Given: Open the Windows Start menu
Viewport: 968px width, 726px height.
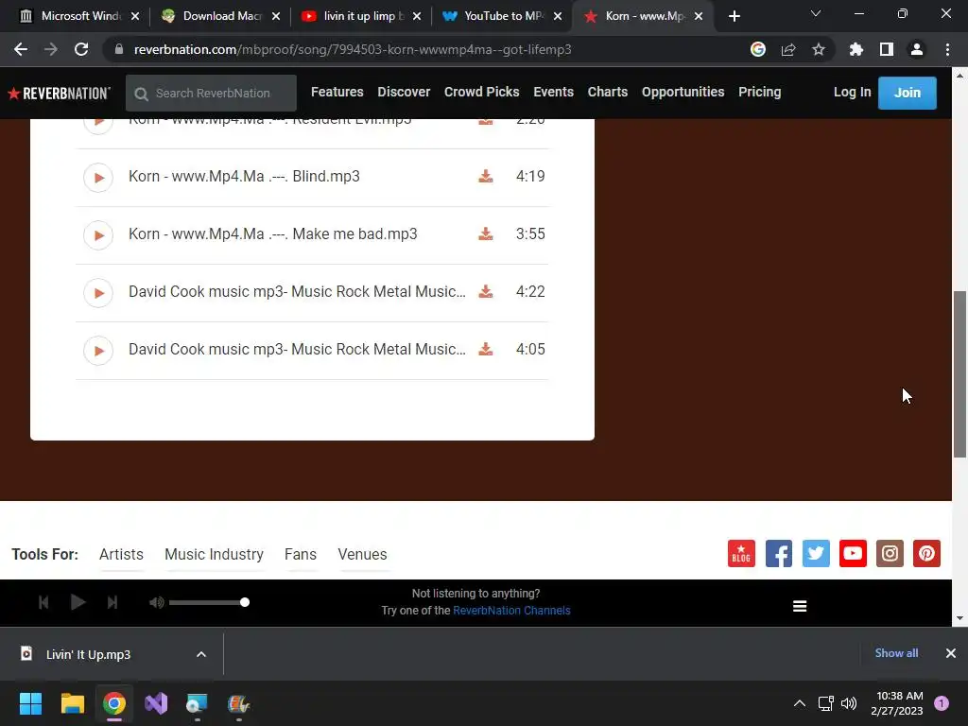Looking at the screenshot, I should click(x=30, y=703).
